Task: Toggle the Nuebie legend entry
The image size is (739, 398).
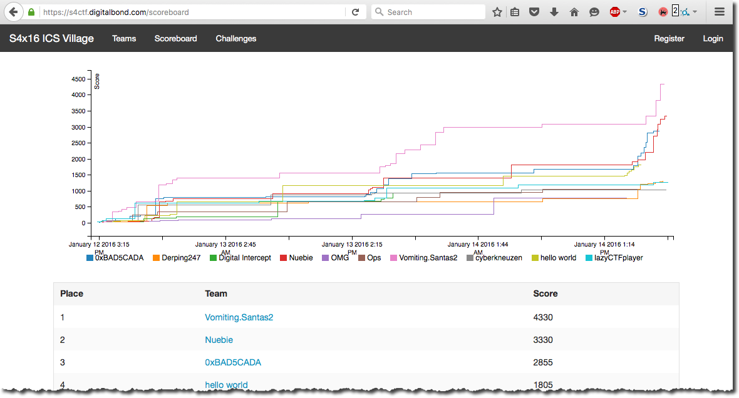Action: pyautogui.click(x=300, y=258)
